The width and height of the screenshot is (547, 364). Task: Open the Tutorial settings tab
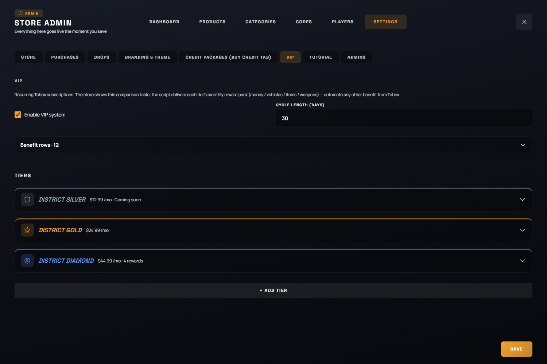(321, 57)
